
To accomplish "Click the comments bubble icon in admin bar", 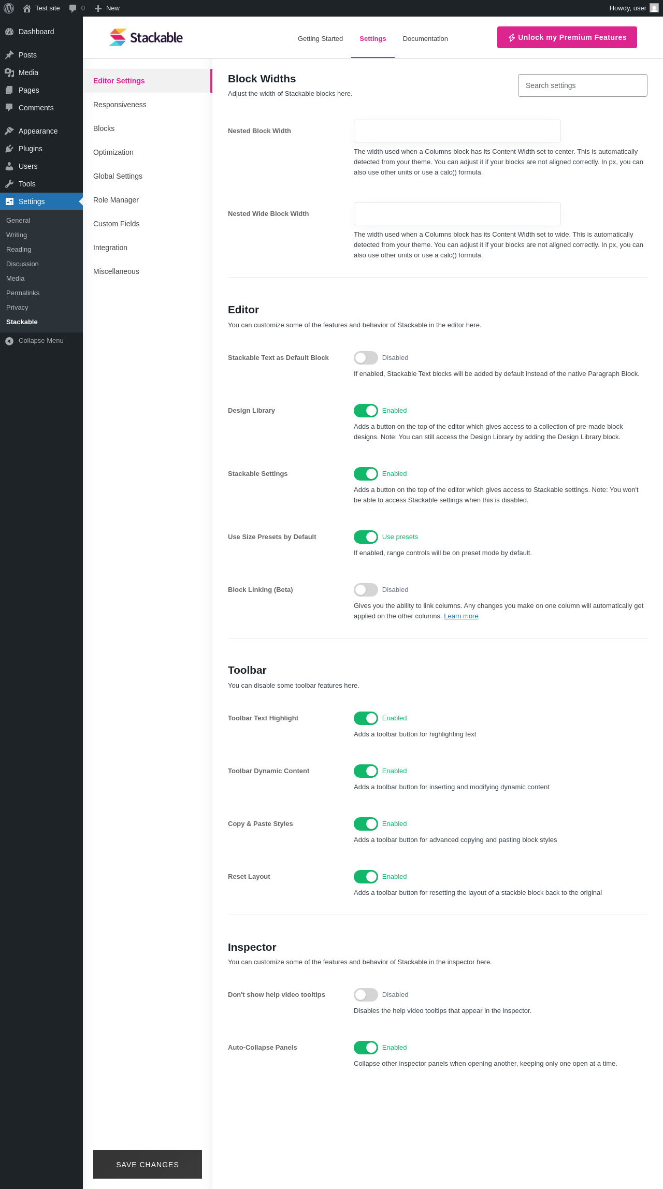I will click(73, 8).
